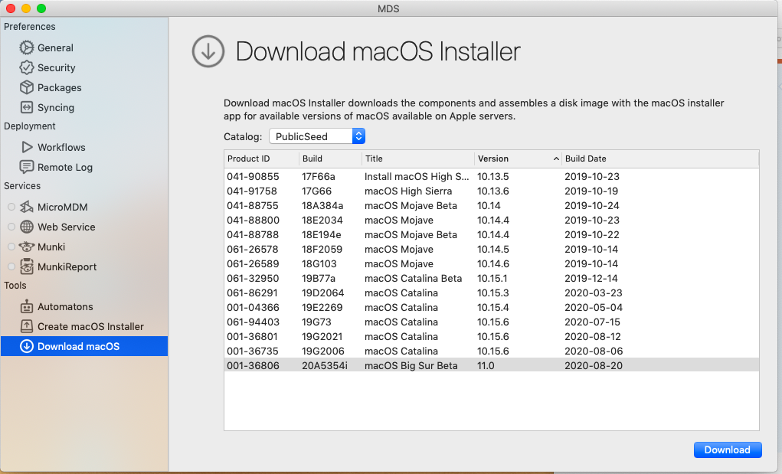782x474 pixels.
Task: Select the Automatons label in sidebar
Action: 65,306
